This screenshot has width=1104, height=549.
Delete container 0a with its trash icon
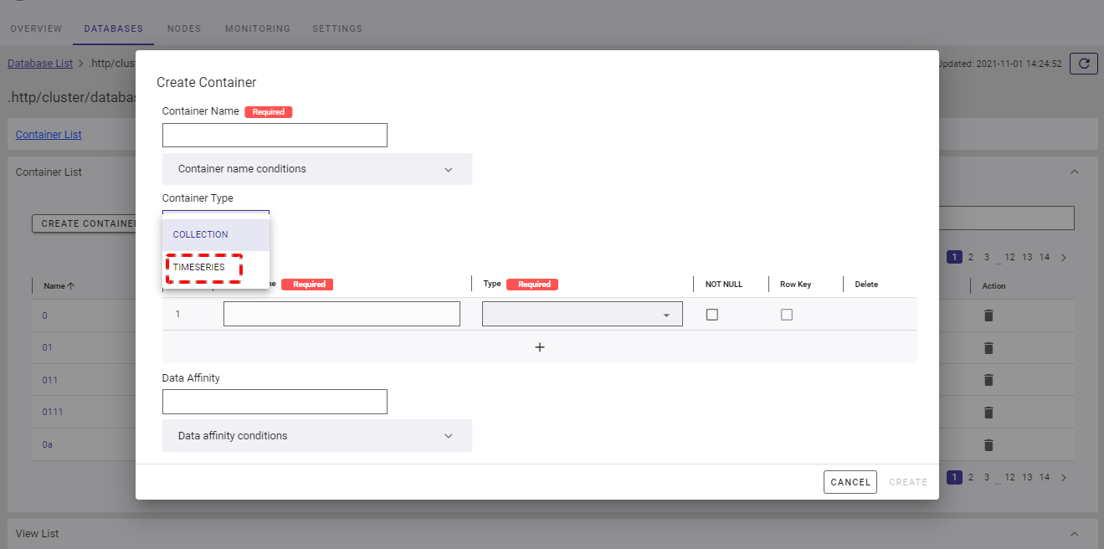coord(988,444)
